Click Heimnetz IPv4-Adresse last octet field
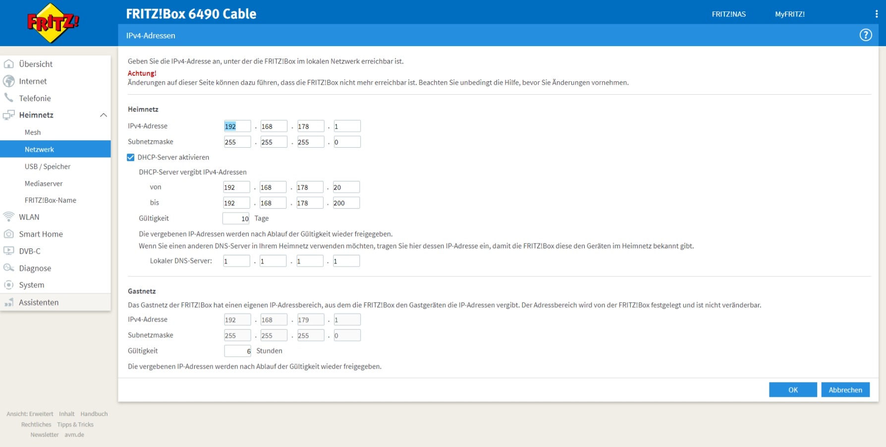Screen dimensions: 886x447 click(347, 126)
